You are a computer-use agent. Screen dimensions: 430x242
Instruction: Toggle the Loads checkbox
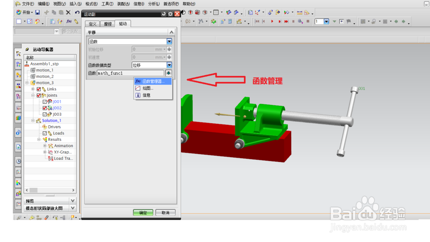(x=44, y=133)
